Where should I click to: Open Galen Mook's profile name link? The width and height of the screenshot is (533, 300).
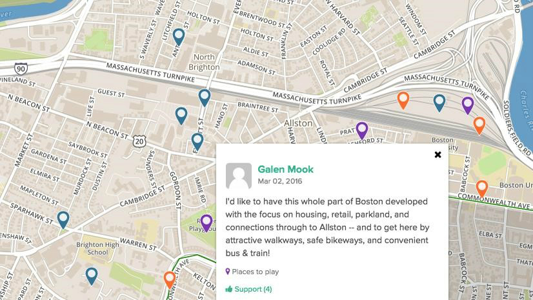point(285,170)
